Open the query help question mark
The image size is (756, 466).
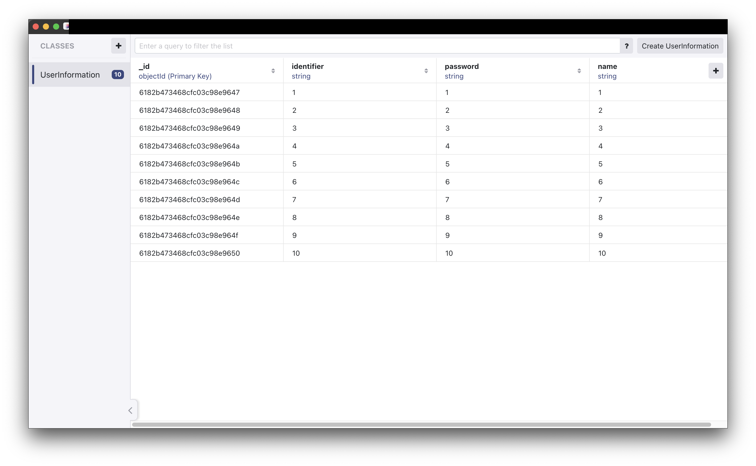point(626,46)
